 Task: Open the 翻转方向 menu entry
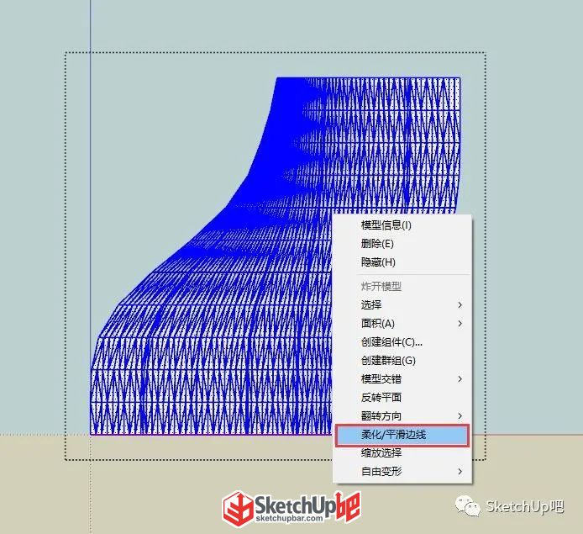(402, 416)
